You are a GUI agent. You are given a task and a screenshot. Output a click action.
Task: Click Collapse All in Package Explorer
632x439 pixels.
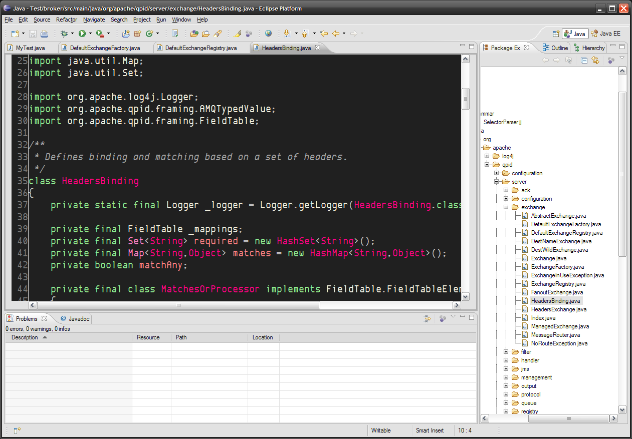click(584, 60)
